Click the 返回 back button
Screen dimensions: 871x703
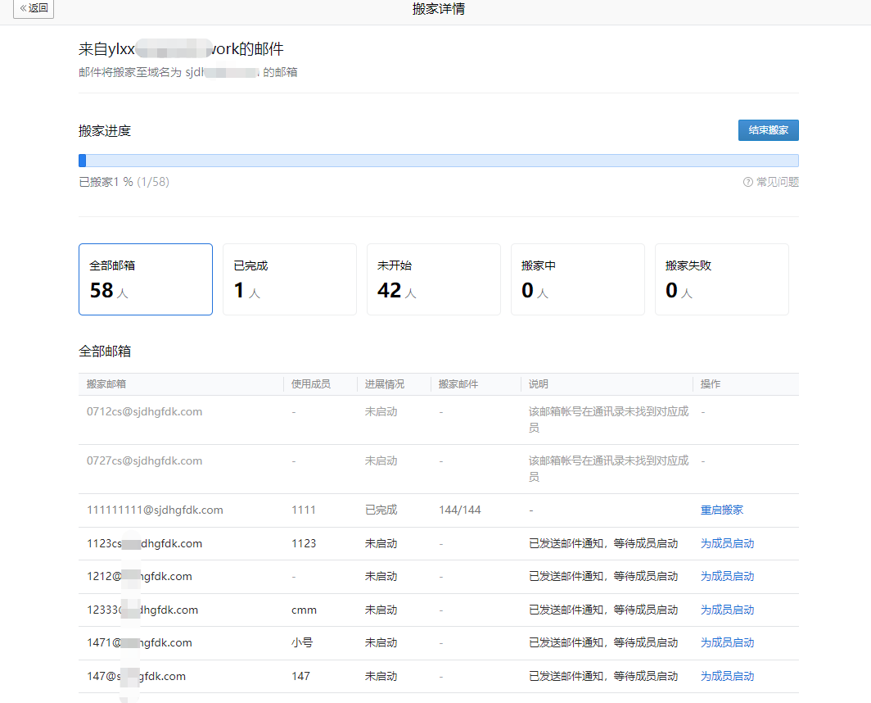34,8
